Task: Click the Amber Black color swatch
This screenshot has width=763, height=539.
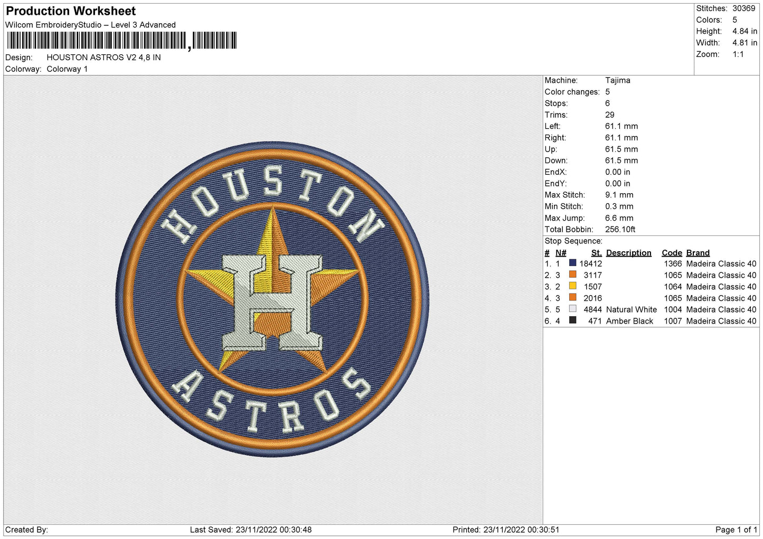Action: [572, 320]
